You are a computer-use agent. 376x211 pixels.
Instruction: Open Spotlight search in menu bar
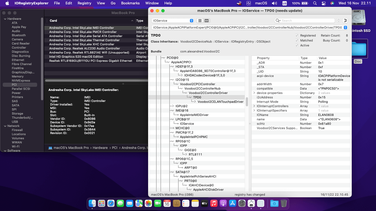pyautogui.click(x=315, y=3)
